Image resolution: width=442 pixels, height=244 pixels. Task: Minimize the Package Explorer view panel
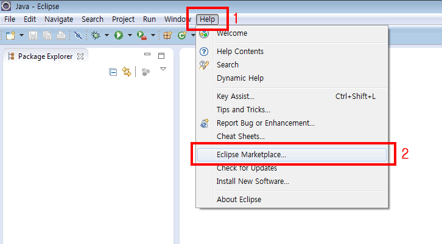pos(147,55)
